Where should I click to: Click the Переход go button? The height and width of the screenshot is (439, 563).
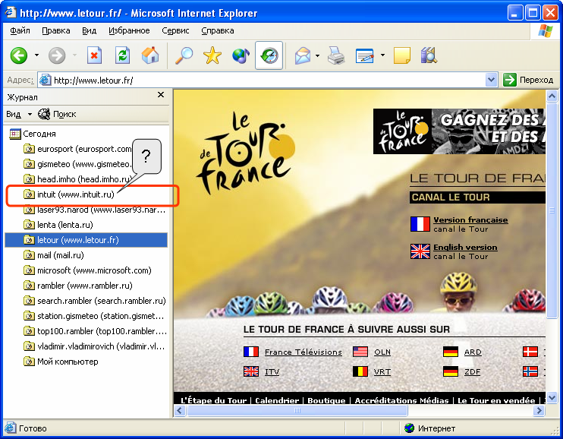tap(528, 80)
